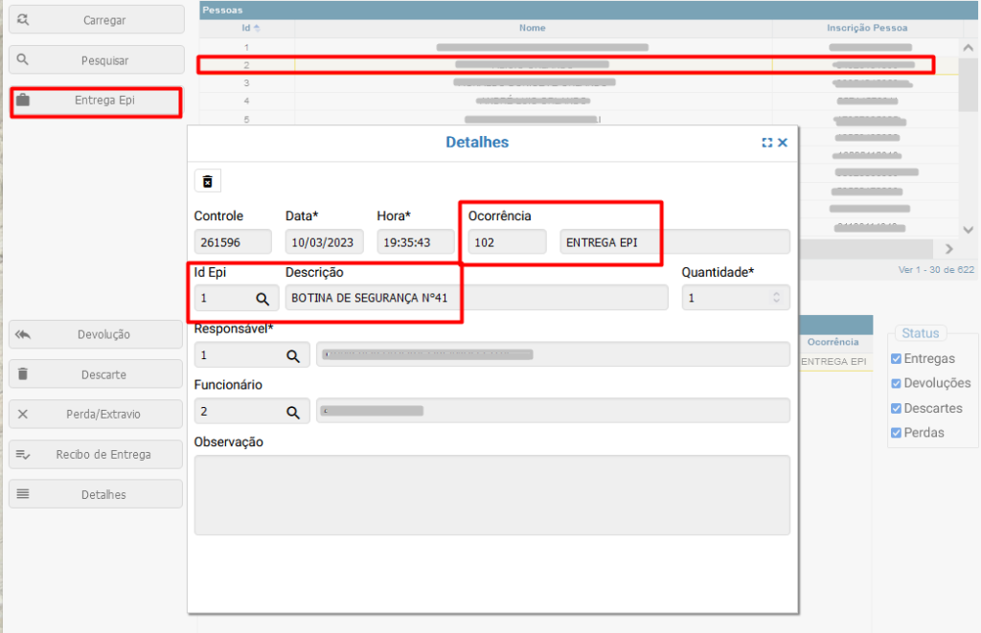Screen dimensions: 981x633
Task: Click the Entrega Epi briefcase button
Action: coord(96,101)
